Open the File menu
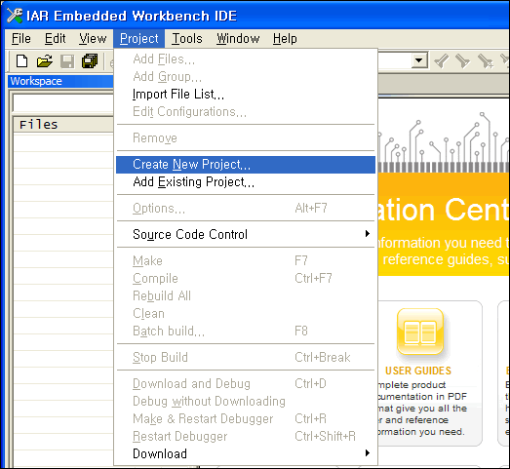510x469 pixels. pyautogui.click(x=21, y=39)
